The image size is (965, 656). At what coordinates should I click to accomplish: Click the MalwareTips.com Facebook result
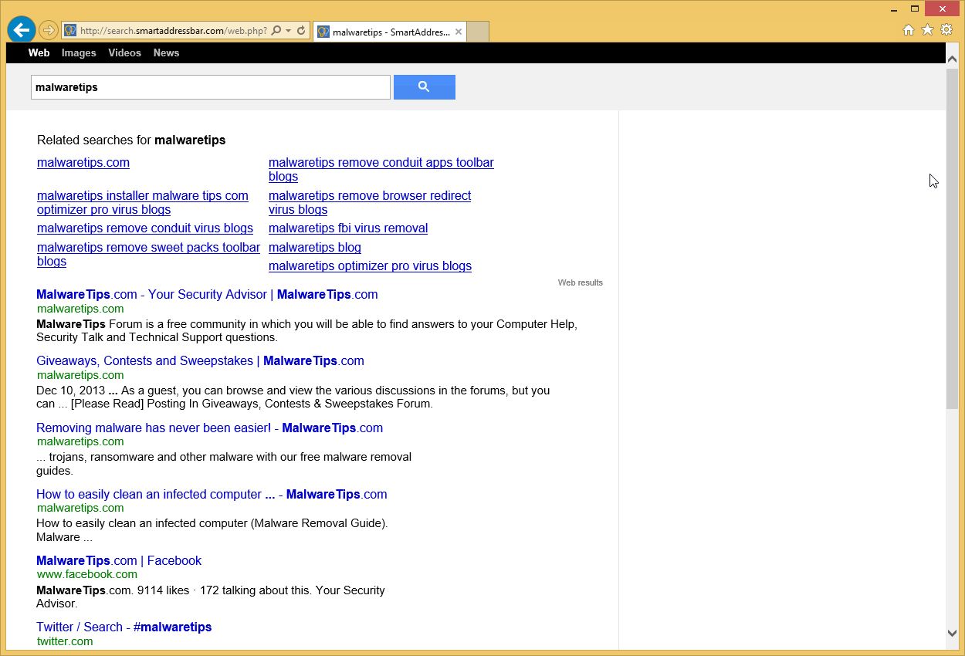pyautogui.click(x=119, y=560)
